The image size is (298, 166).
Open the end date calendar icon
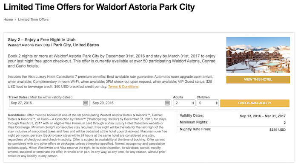tap(167, 103)
